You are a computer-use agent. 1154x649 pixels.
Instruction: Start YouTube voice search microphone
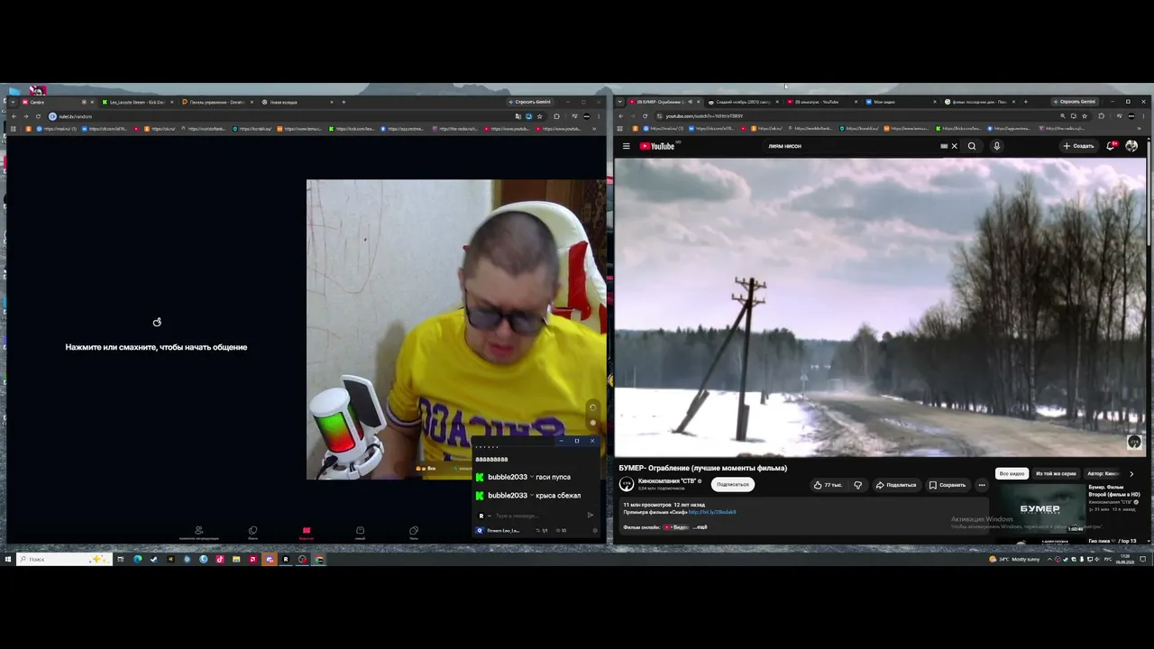[x=996, y=146]
